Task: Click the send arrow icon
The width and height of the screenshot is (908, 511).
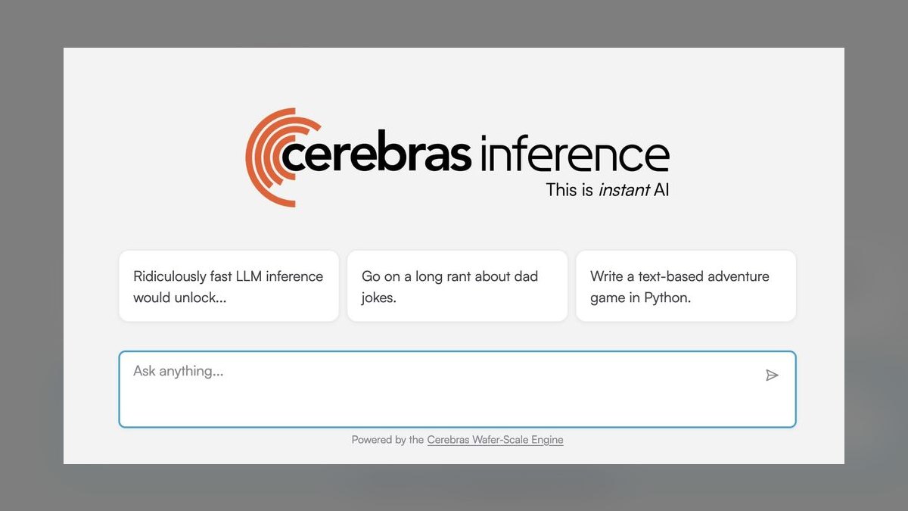Action: (x=772, y=375)
